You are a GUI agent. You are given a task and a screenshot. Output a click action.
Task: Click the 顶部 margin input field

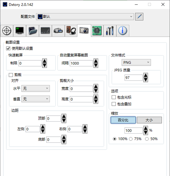click(54, 119)
